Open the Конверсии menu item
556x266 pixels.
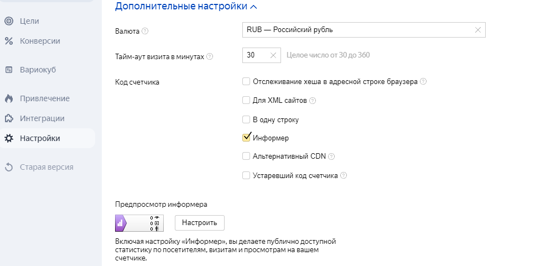(40, 41)
